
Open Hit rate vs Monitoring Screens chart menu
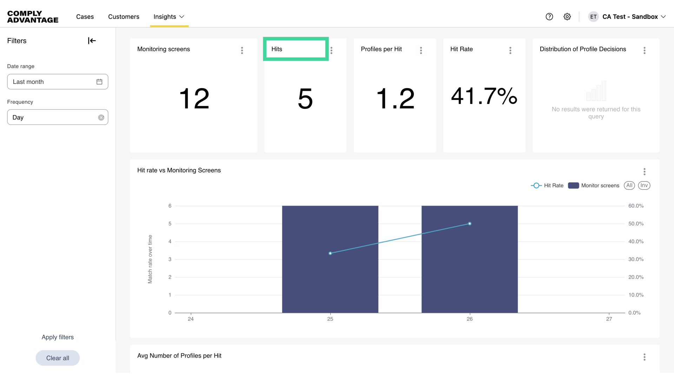click(x=645, y=172)
